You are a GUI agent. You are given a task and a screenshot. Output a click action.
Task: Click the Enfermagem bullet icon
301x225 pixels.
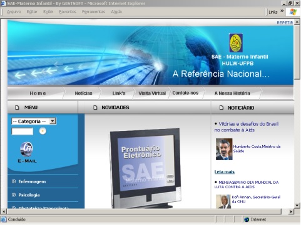coord(14,181)
